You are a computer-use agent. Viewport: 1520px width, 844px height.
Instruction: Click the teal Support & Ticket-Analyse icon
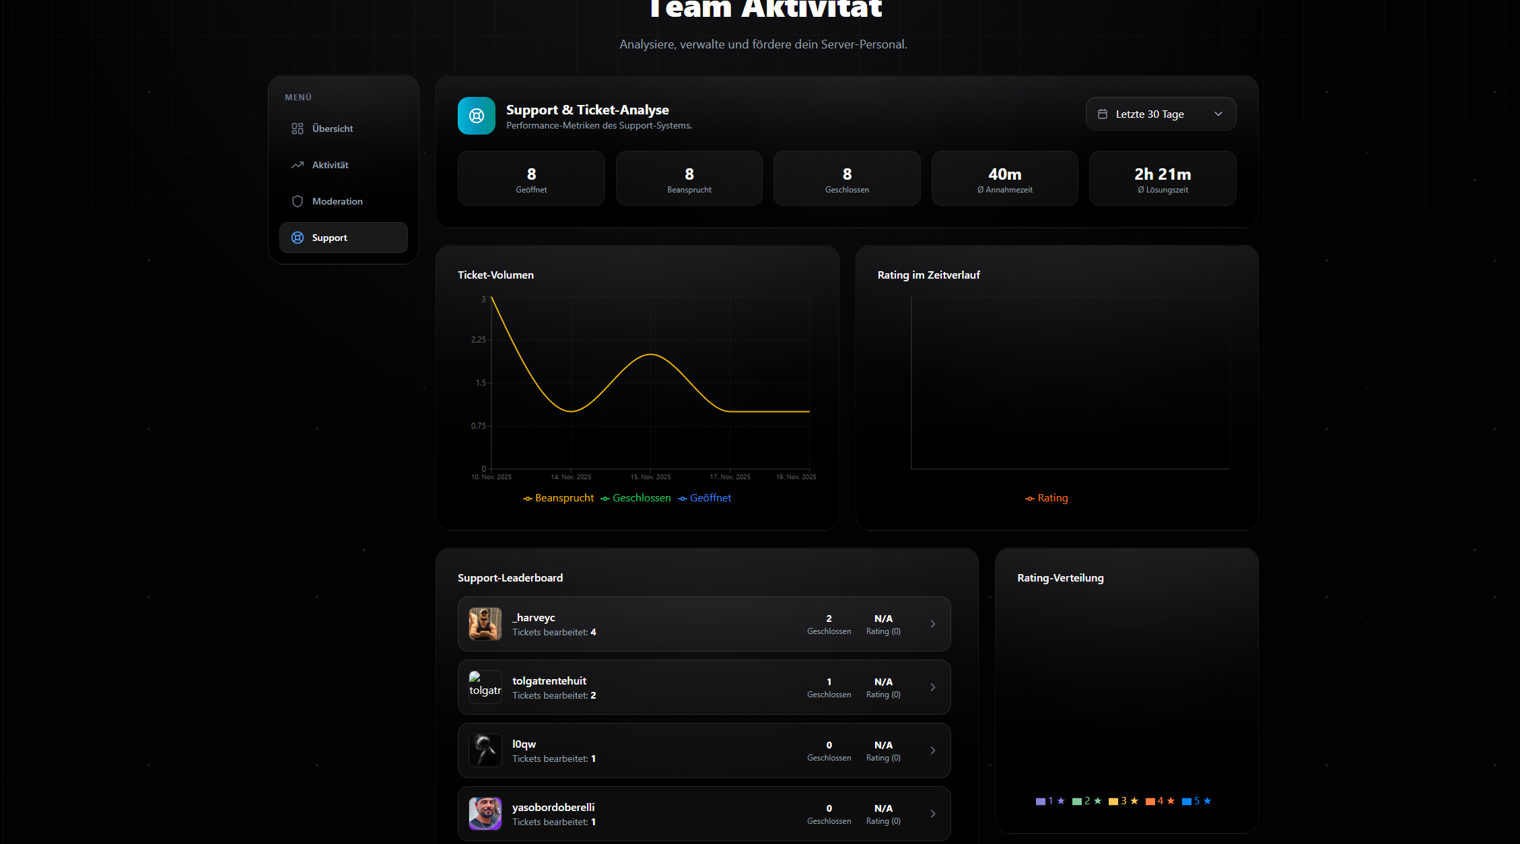coord(476,116)
